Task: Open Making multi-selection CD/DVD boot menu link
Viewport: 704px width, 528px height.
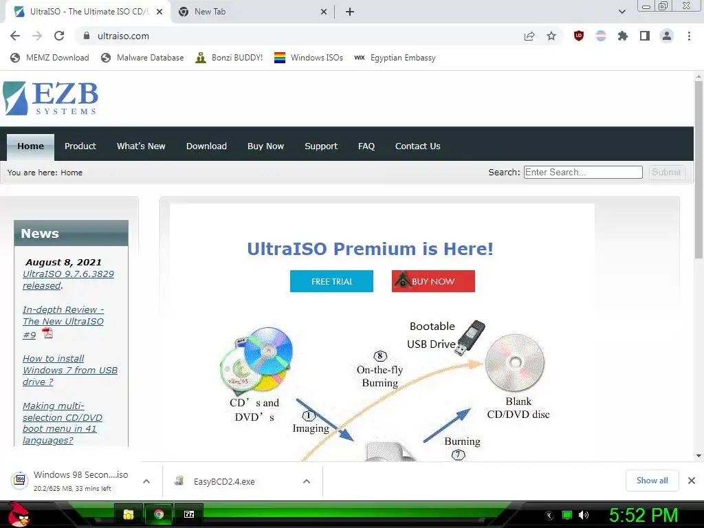Action: 63,423
